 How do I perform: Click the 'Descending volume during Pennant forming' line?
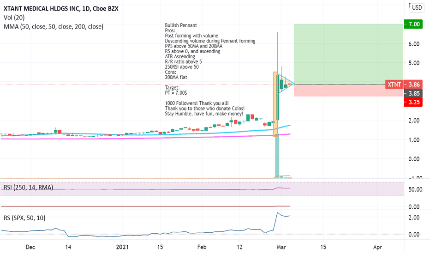pos(210,41)
